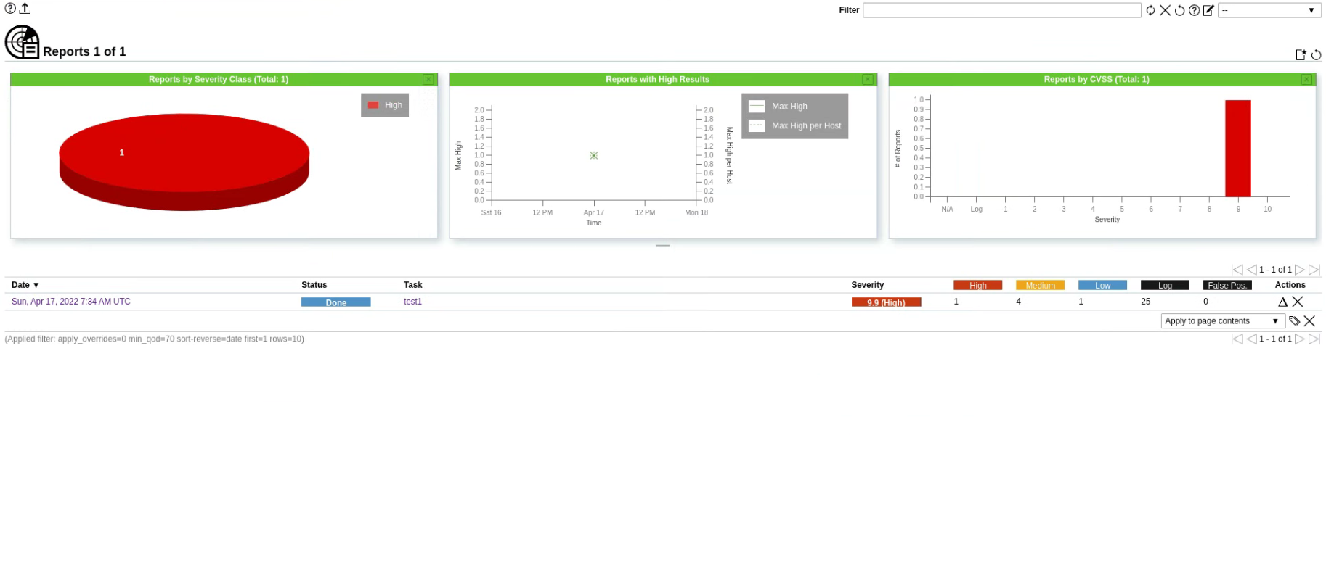Viewport: 1326px width, 567px height.
Task: Update the filter with refresh arrows icon
Action: [x=1150, y=10]
